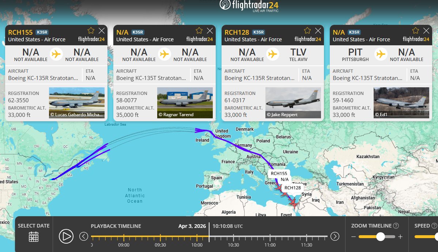Click the K35R badge on RCH155 card
The width and height of the screenshot is (438, 252).
42,32
